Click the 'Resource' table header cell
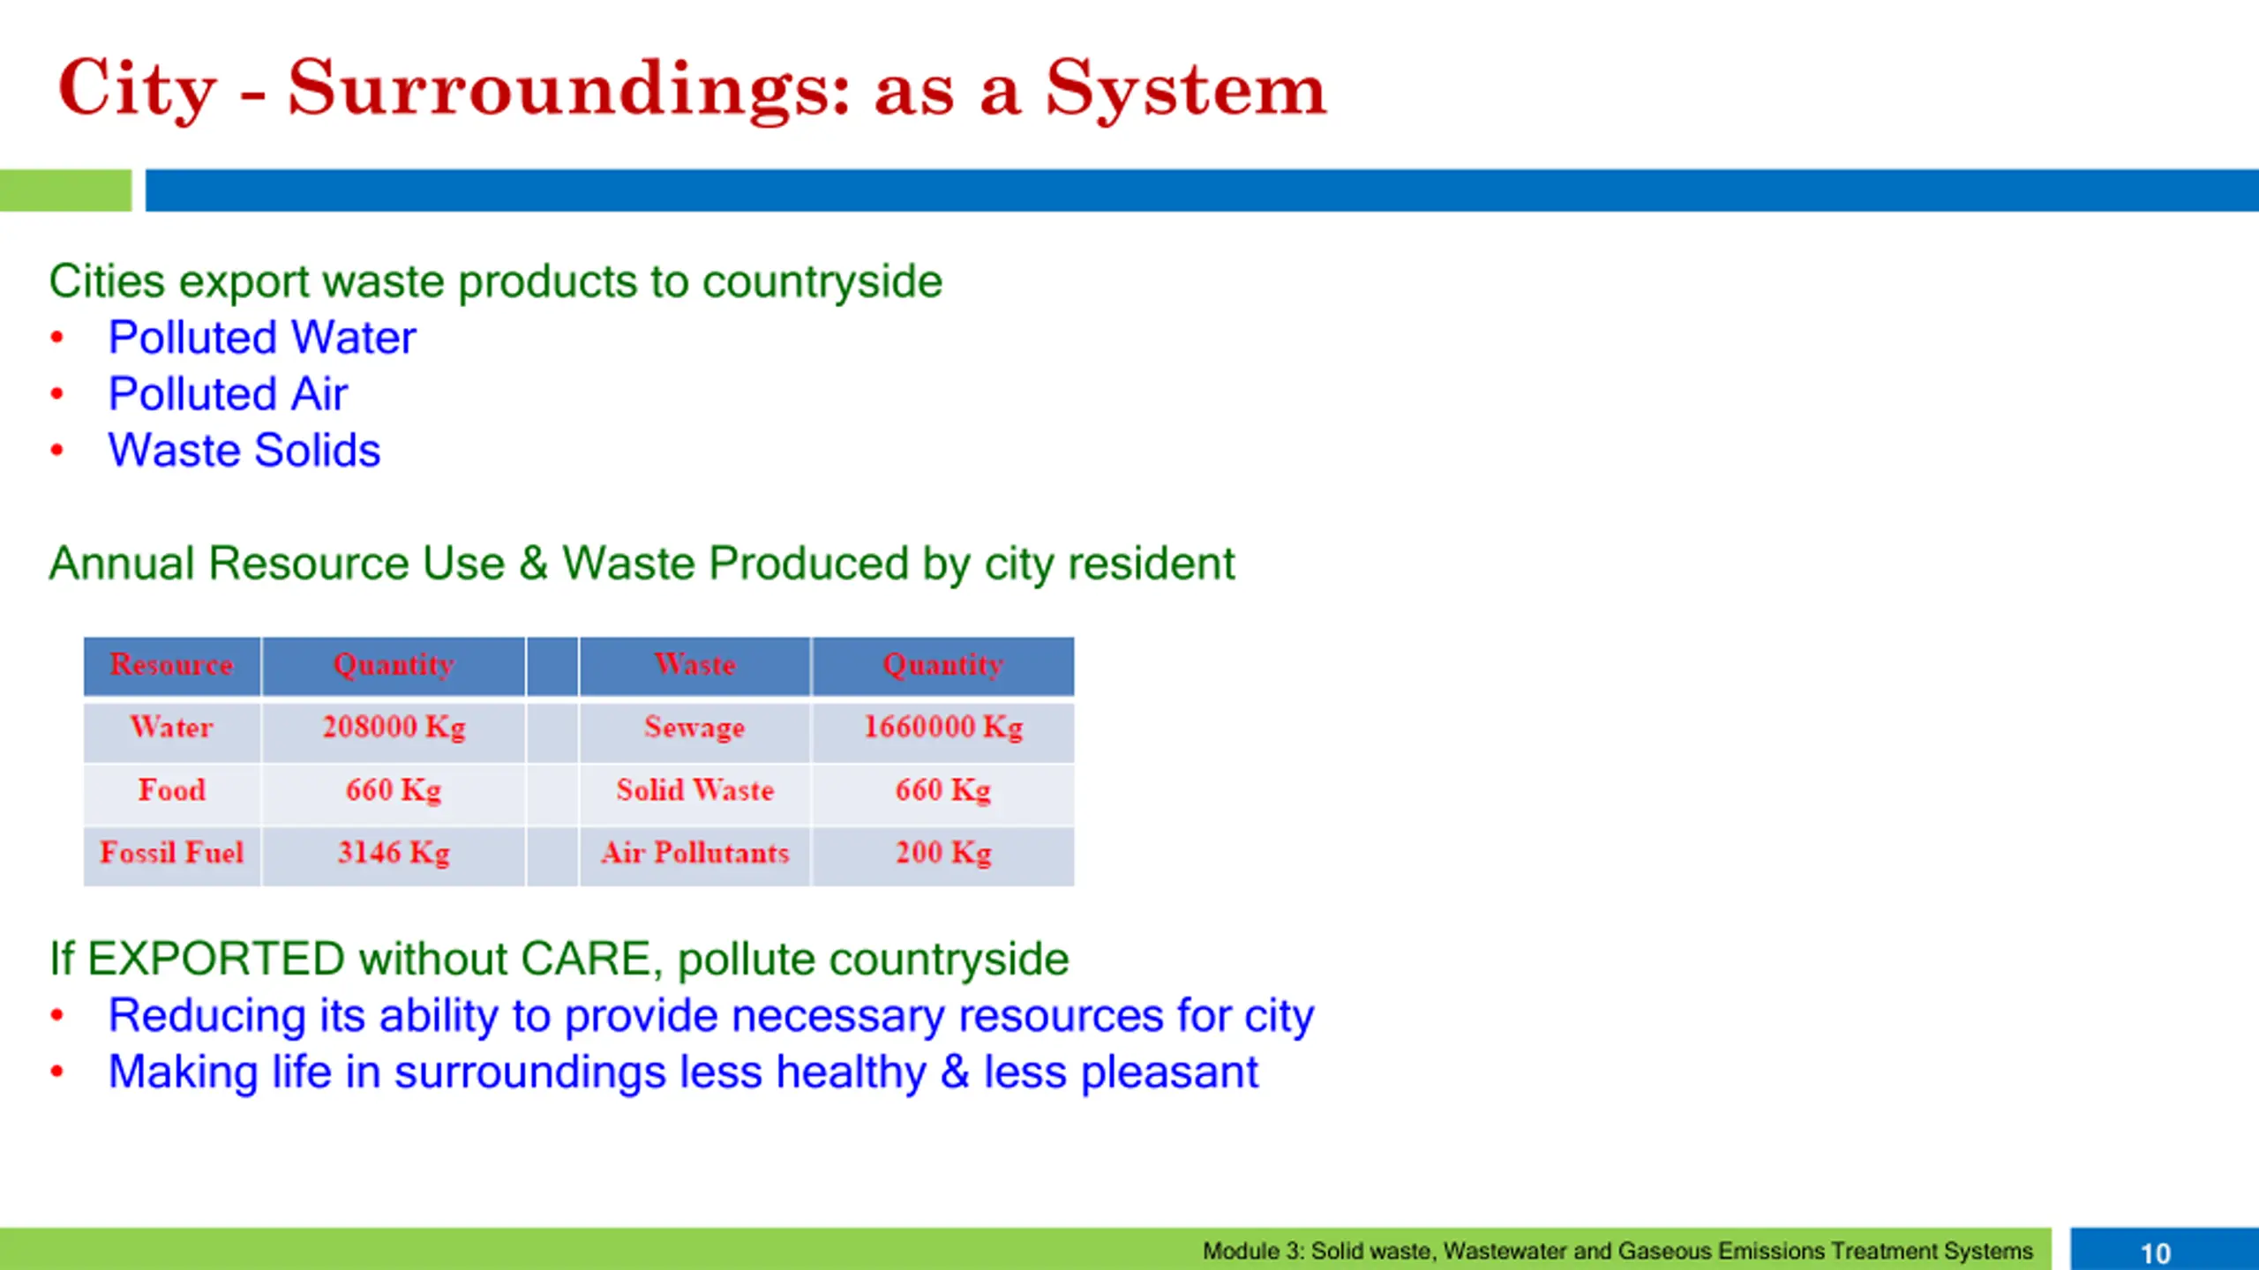Image resolution: width=2259 pixels, height=1270 pixels. (x=172, y=666)
